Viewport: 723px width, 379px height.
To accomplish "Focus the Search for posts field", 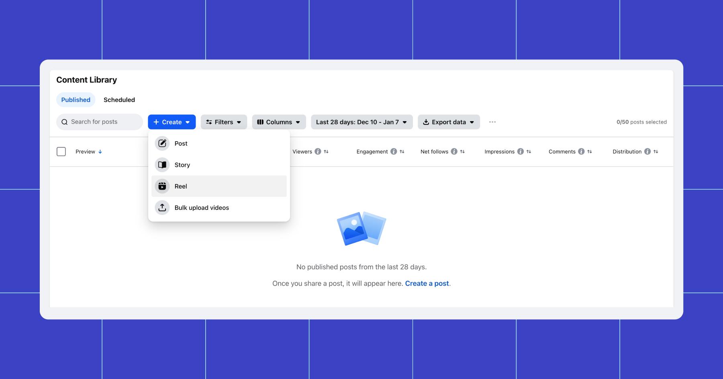I will [100, 122].
